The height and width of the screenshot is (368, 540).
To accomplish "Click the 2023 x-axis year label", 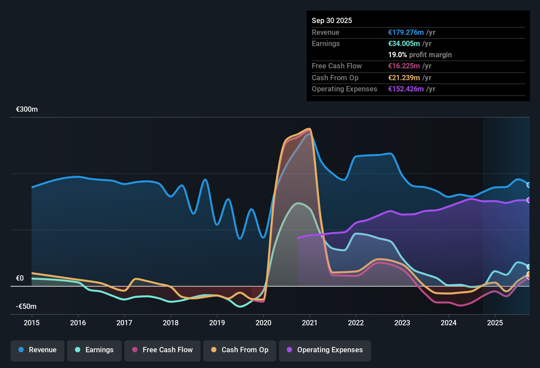I will (402, 323).
